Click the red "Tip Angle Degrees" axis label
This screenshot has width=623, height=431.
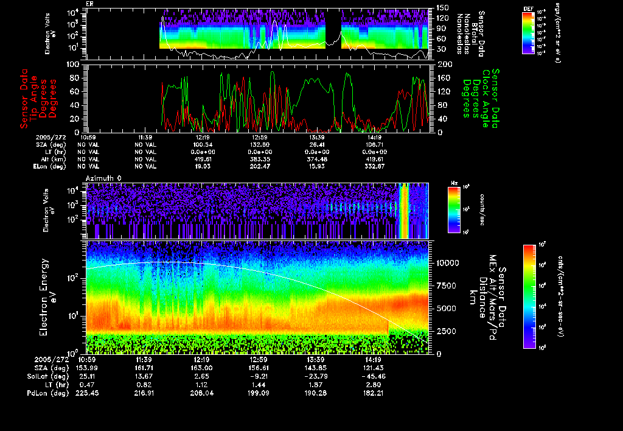43,99
